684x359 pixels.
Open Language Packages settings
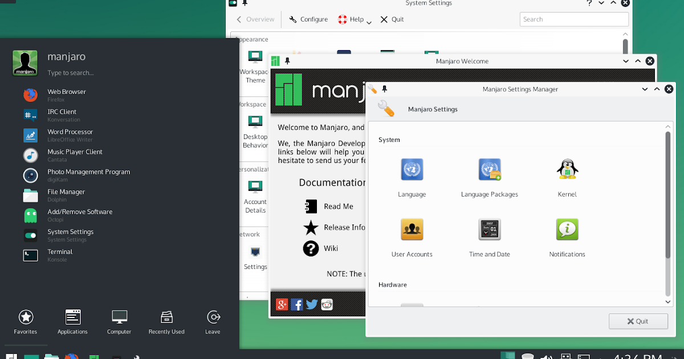point(489,169)
